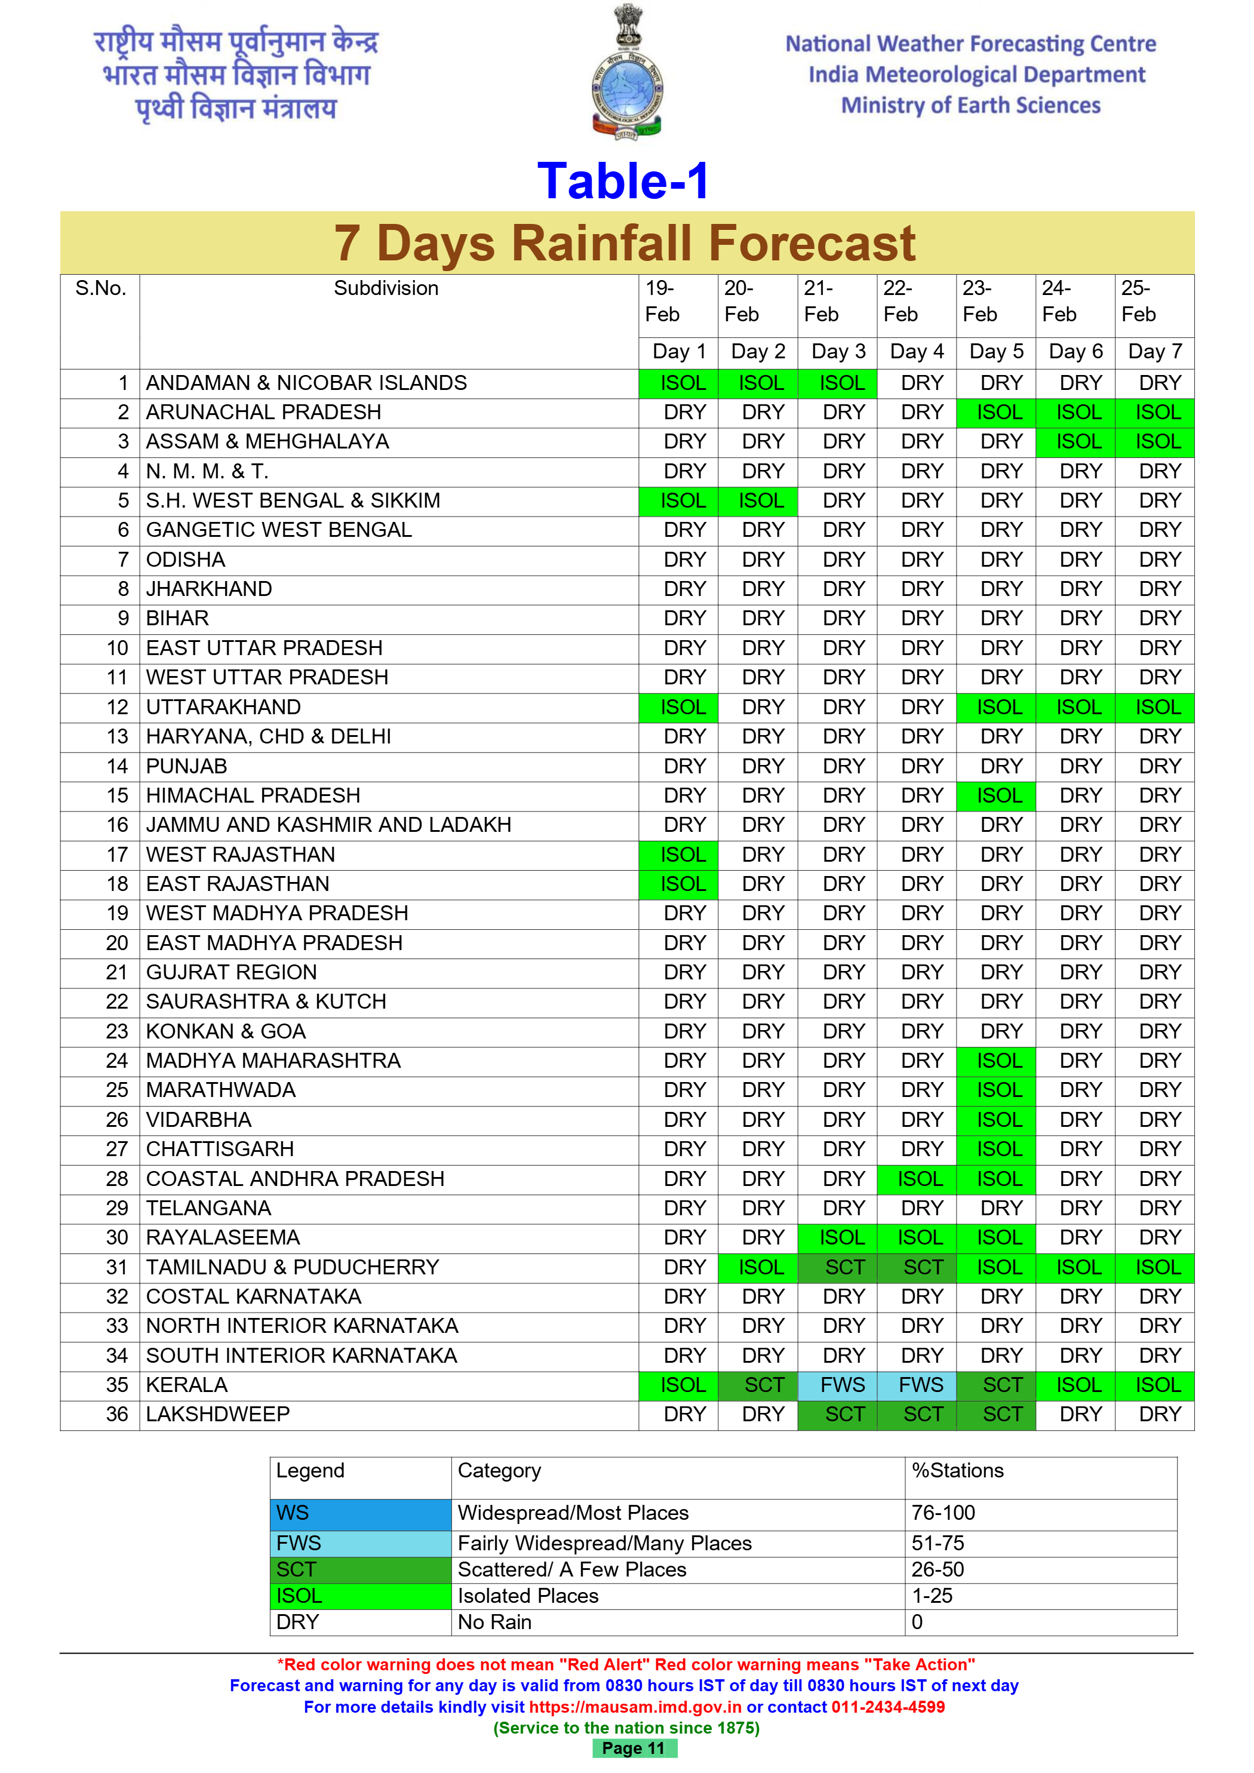Open the mausam.imd.gov.in link
Screen dimensions: 1254x1773
(635, 1707)
